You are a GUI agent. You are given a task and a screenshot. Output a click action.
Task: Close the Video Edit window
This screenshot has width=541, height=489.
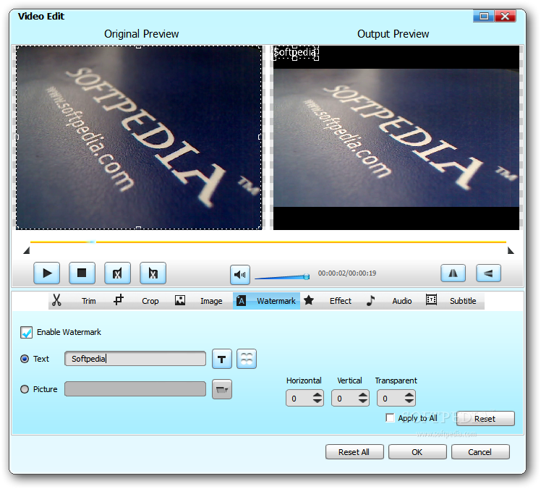click(505, 16)
